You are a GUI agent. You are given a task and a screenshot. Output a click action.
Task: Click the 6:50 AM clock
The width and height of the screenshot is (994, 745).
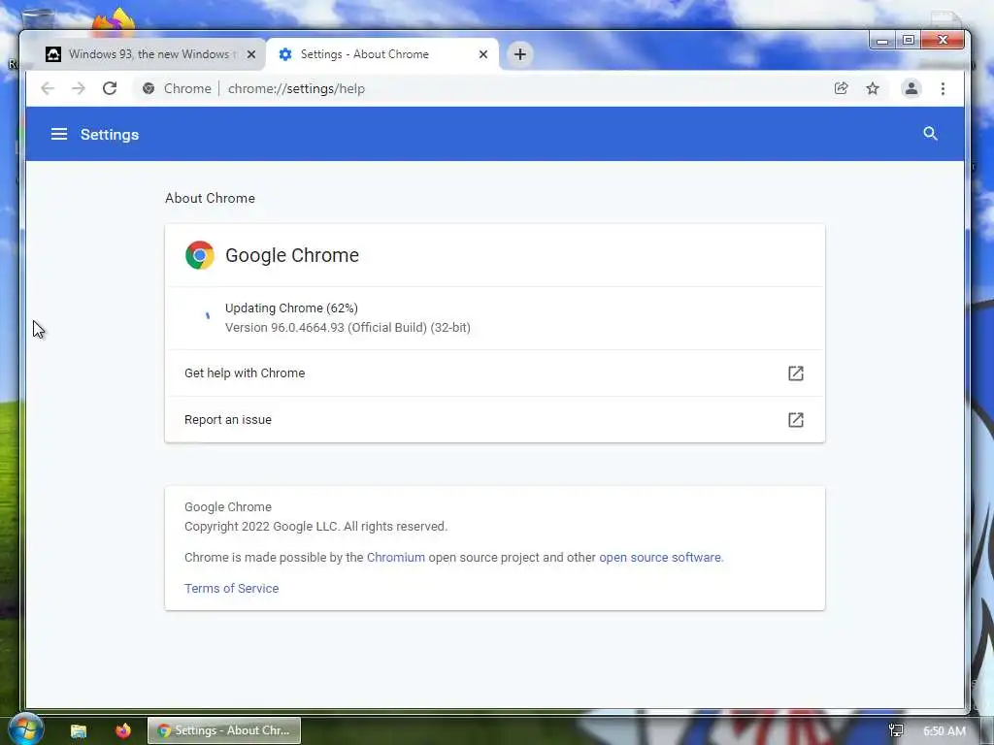(944, 731)
